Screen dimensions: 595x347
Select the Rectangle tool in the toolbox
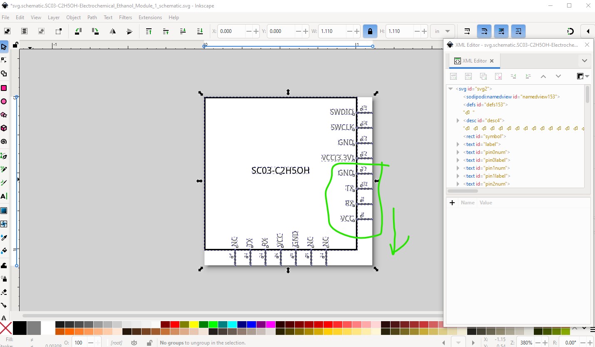point(4,88)
